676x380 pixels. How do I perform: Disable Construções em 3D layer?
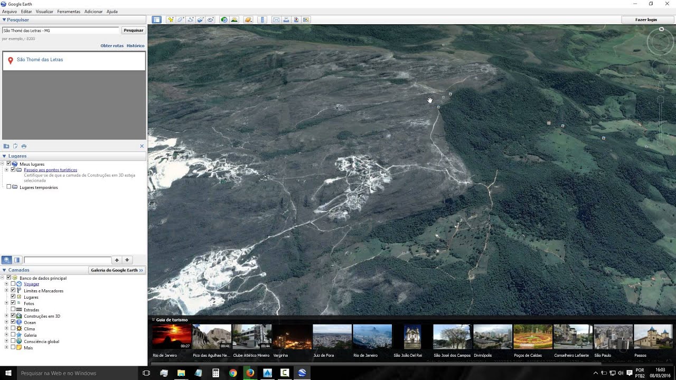click(x=13, y=316)
